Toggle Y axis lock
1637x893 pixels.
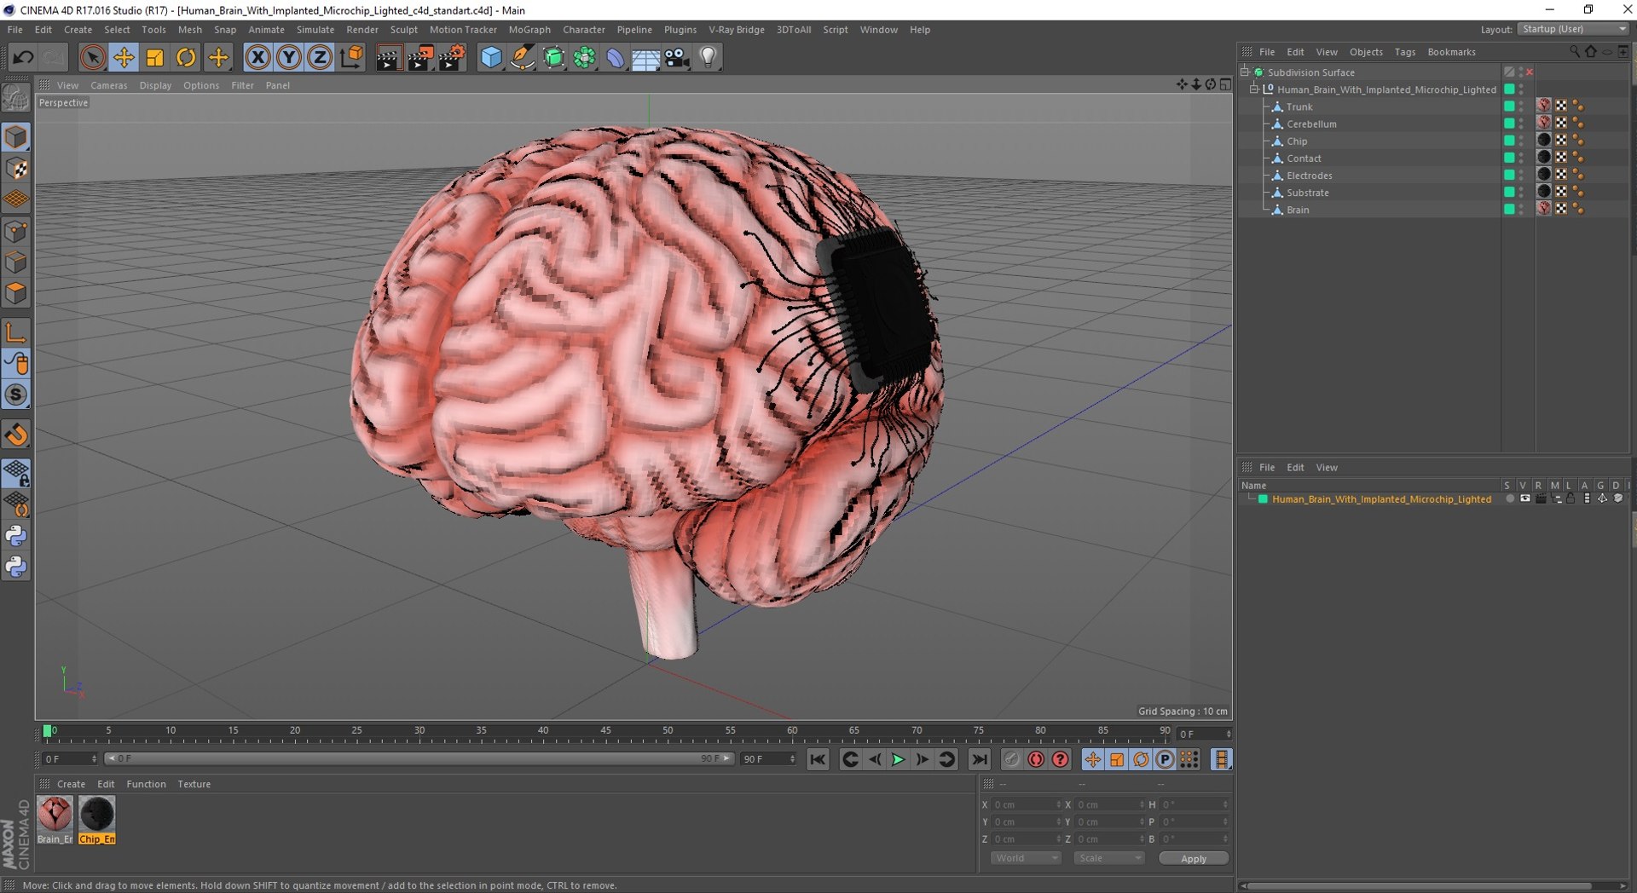pos(288,57)
